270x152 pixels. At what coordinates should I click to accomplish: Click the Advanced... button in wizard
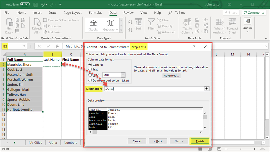point(171,75)
